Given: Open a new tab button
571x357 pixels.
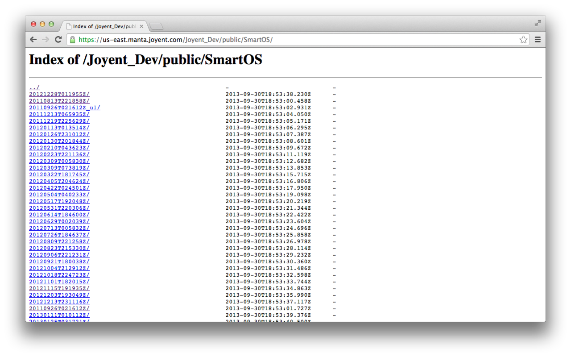Looking at the screenshot, I should tap(156, 26).
